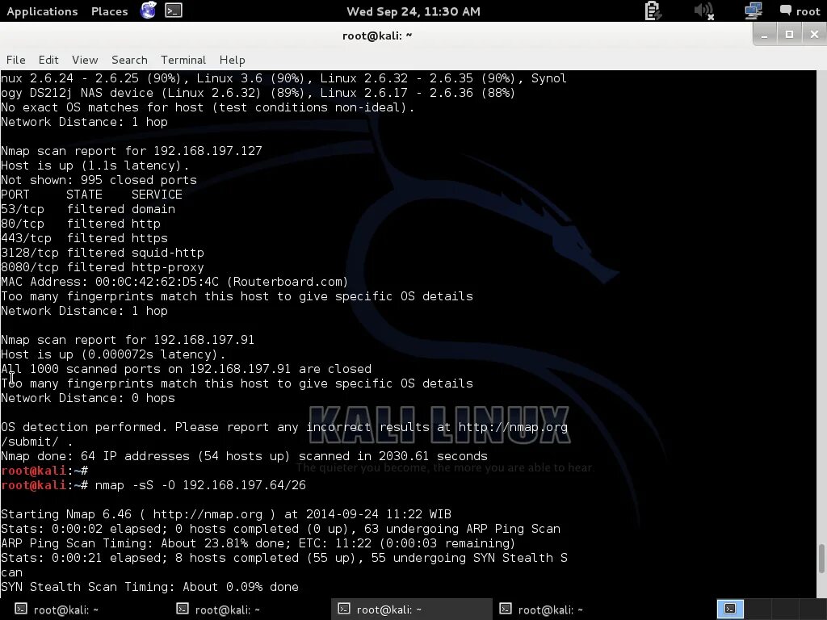Screen dimensions: 827x620
Task: Close the root@kali terminal window
Action: pyautogui.click(x=814, y=35)
